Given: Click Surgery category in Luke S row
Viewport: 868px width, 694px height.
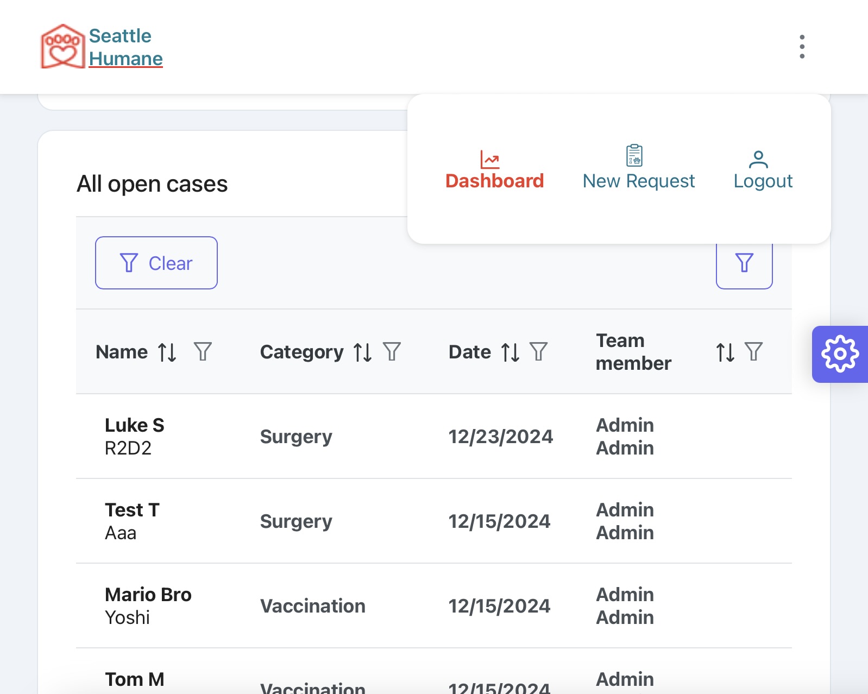Looking at the screenshot, I should point(296,437).
